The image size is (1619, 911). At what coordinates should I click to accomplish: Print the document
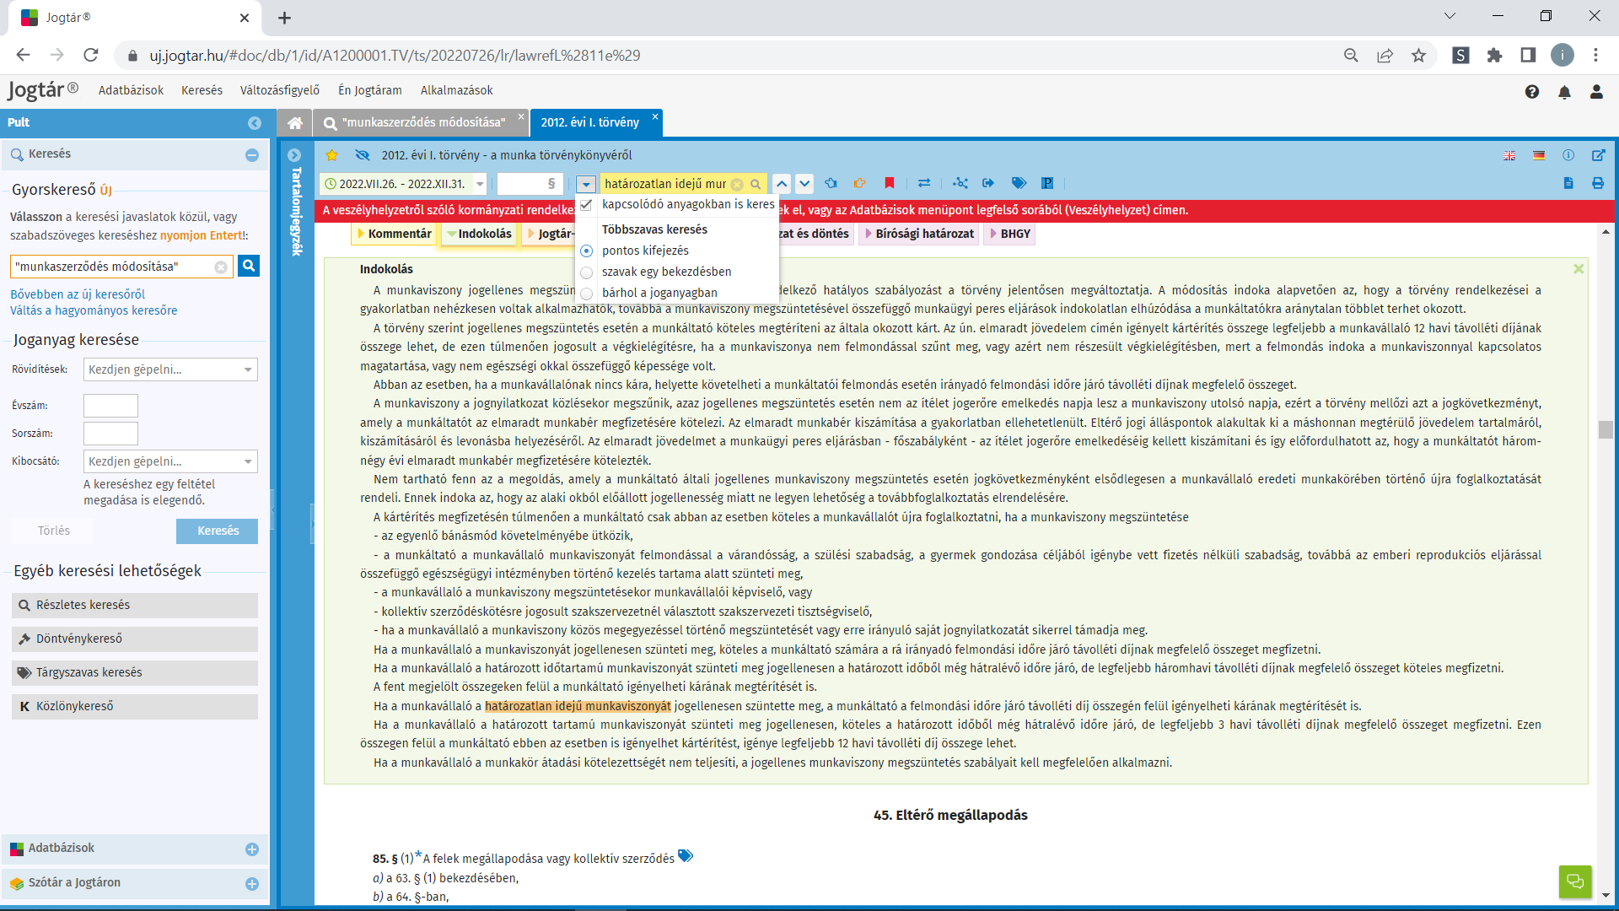1598,183
